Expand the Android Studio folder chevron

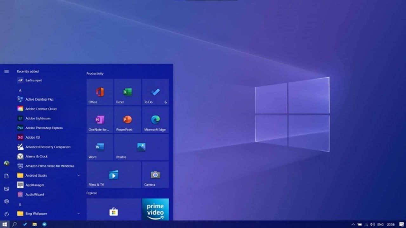coord(78,175)
